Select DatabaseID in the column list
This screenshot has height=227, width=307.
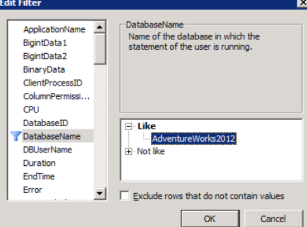(45, 123)
